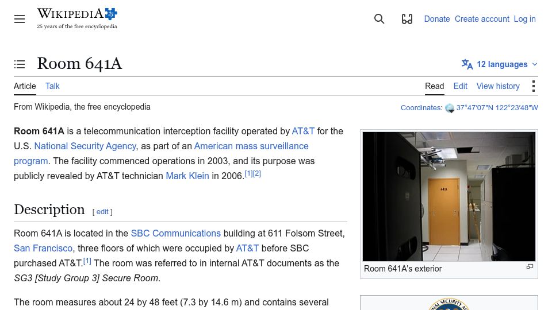Open the search magnifier icon
The width and height of the screenshot is (552, 310).
pyautogui.click(x=379, y=19)
